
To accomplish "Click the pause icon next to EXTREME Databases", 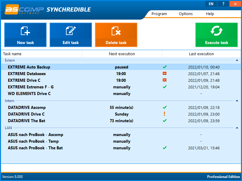I will coord(165,74).
